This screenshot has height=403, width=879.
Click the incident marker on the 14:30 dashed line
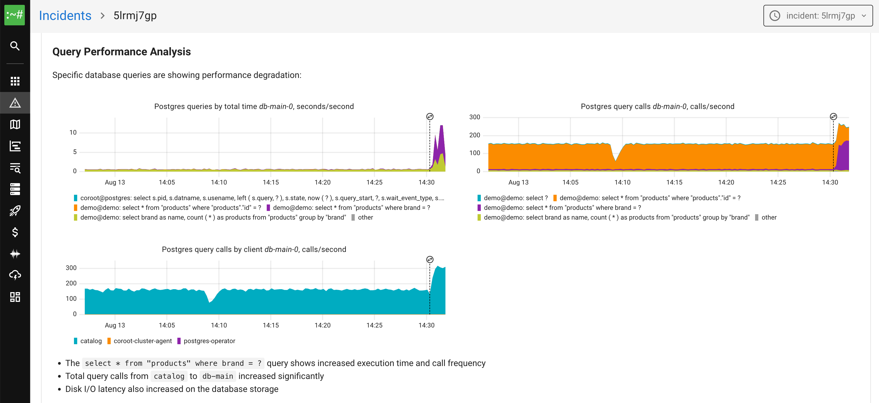point(429,116)
